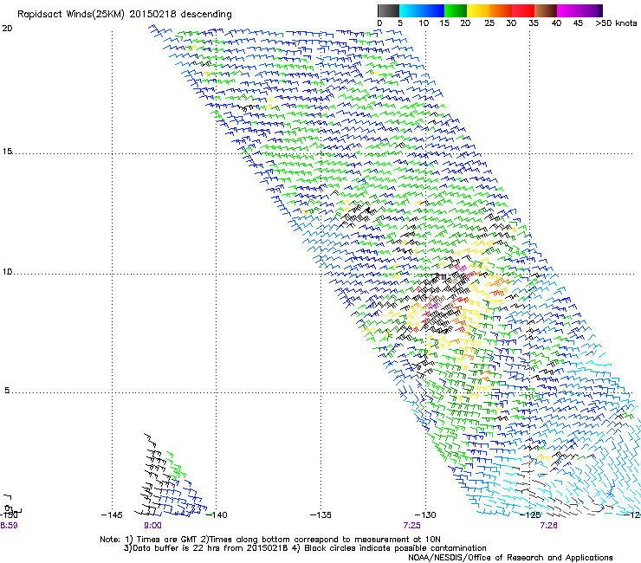Click the legend value '25'
Image resolution: width=641 pixels, height=563 pixels.
coord(489,23)
